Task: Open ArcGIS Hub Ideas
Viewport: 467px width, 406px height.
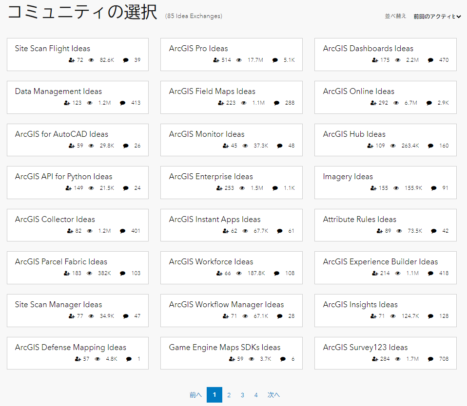Action: tap(354, 134)
